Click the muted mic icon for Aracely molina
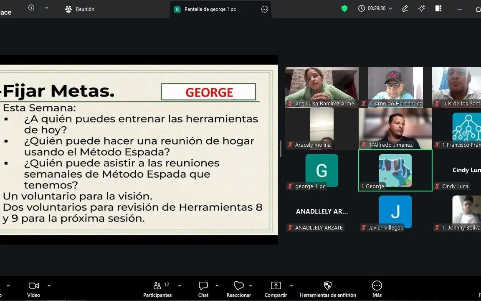The width and height of the screenshot is (481, 301). (x=290, y=145)
